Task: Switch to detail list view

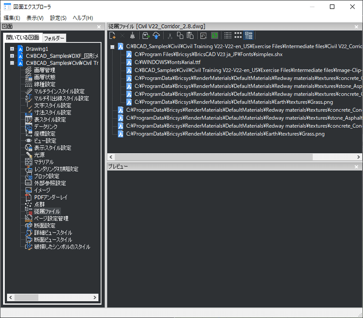Action: [x=228, y=35]
